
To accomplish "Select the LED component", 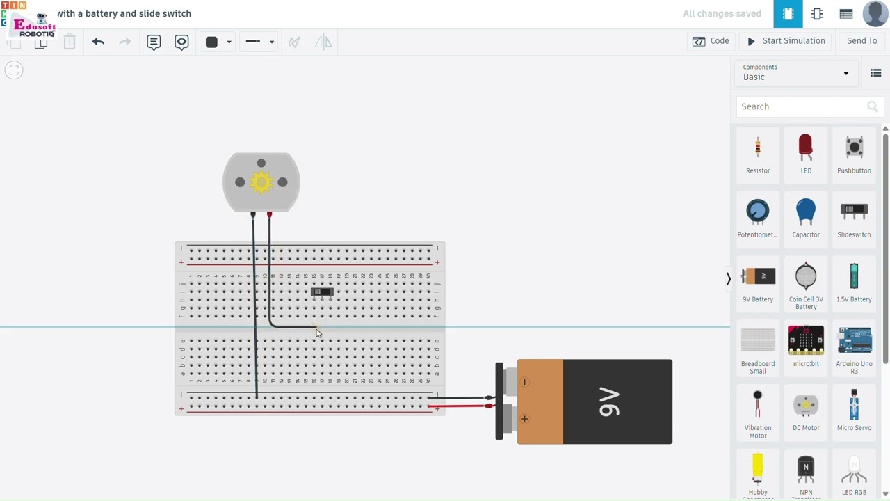I will (806, 154).
